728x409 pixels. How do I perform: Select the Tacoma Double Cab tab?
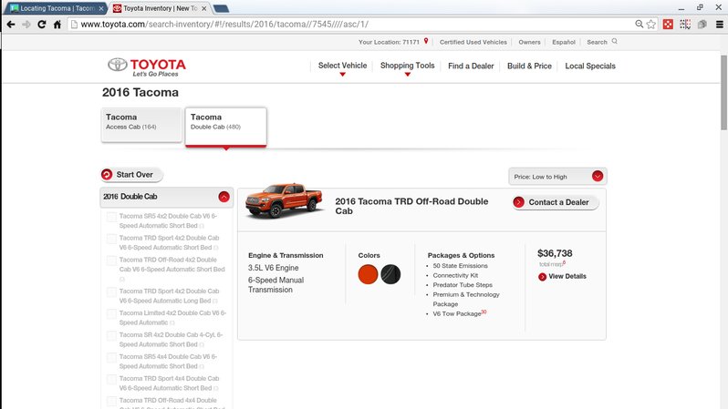click(225, 127)
